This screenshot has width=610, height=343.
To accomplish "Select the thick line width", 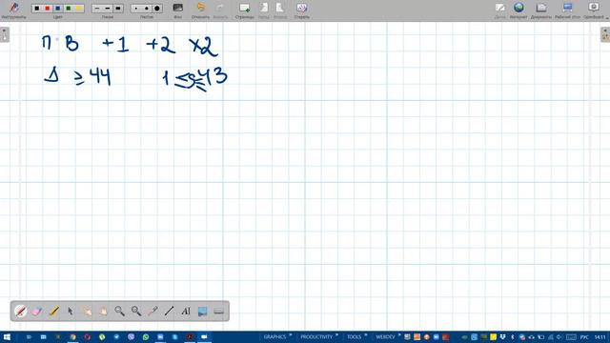I will click(118, 9).
